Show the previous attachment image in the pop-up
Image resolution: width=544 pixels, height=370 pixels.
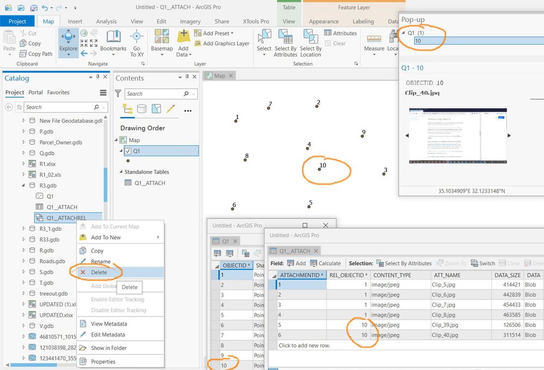point(407,135)
